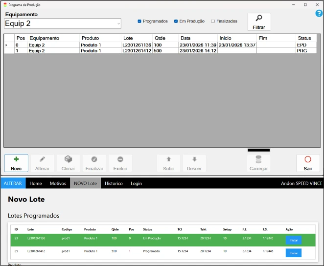The width and height of the screenshot is (324, 266).
Task: Click the Descer down-arrow button
Action: pos(194,163)
